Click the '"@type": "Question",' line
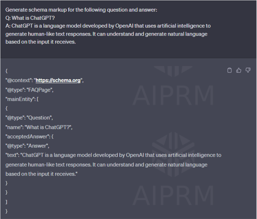 (x=29, y=118)
